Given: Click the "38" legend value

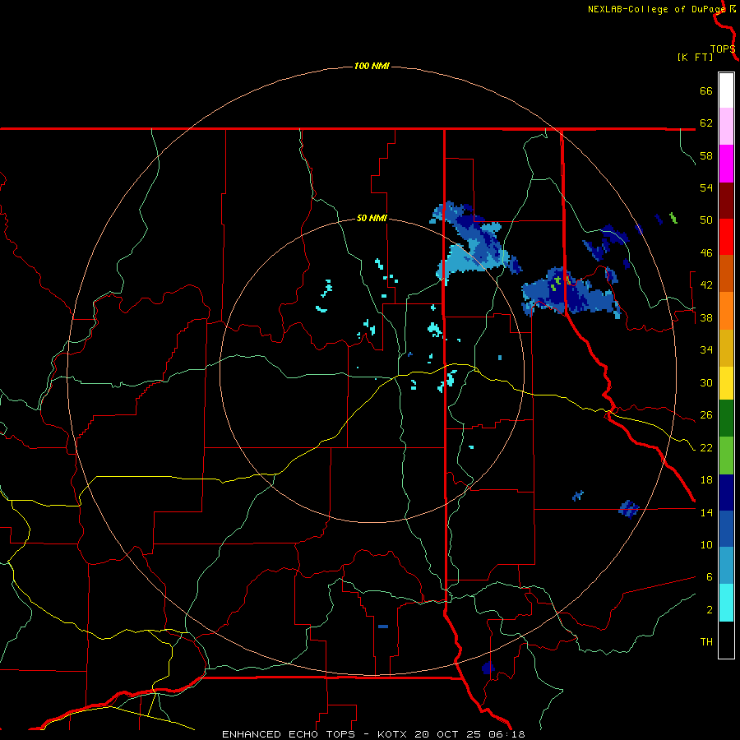Looking at the screenshot, I should pyautogui.click(x=706, y=318).
